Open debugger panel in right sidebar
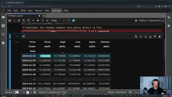 pyautogui.click(x=169, y=26)
